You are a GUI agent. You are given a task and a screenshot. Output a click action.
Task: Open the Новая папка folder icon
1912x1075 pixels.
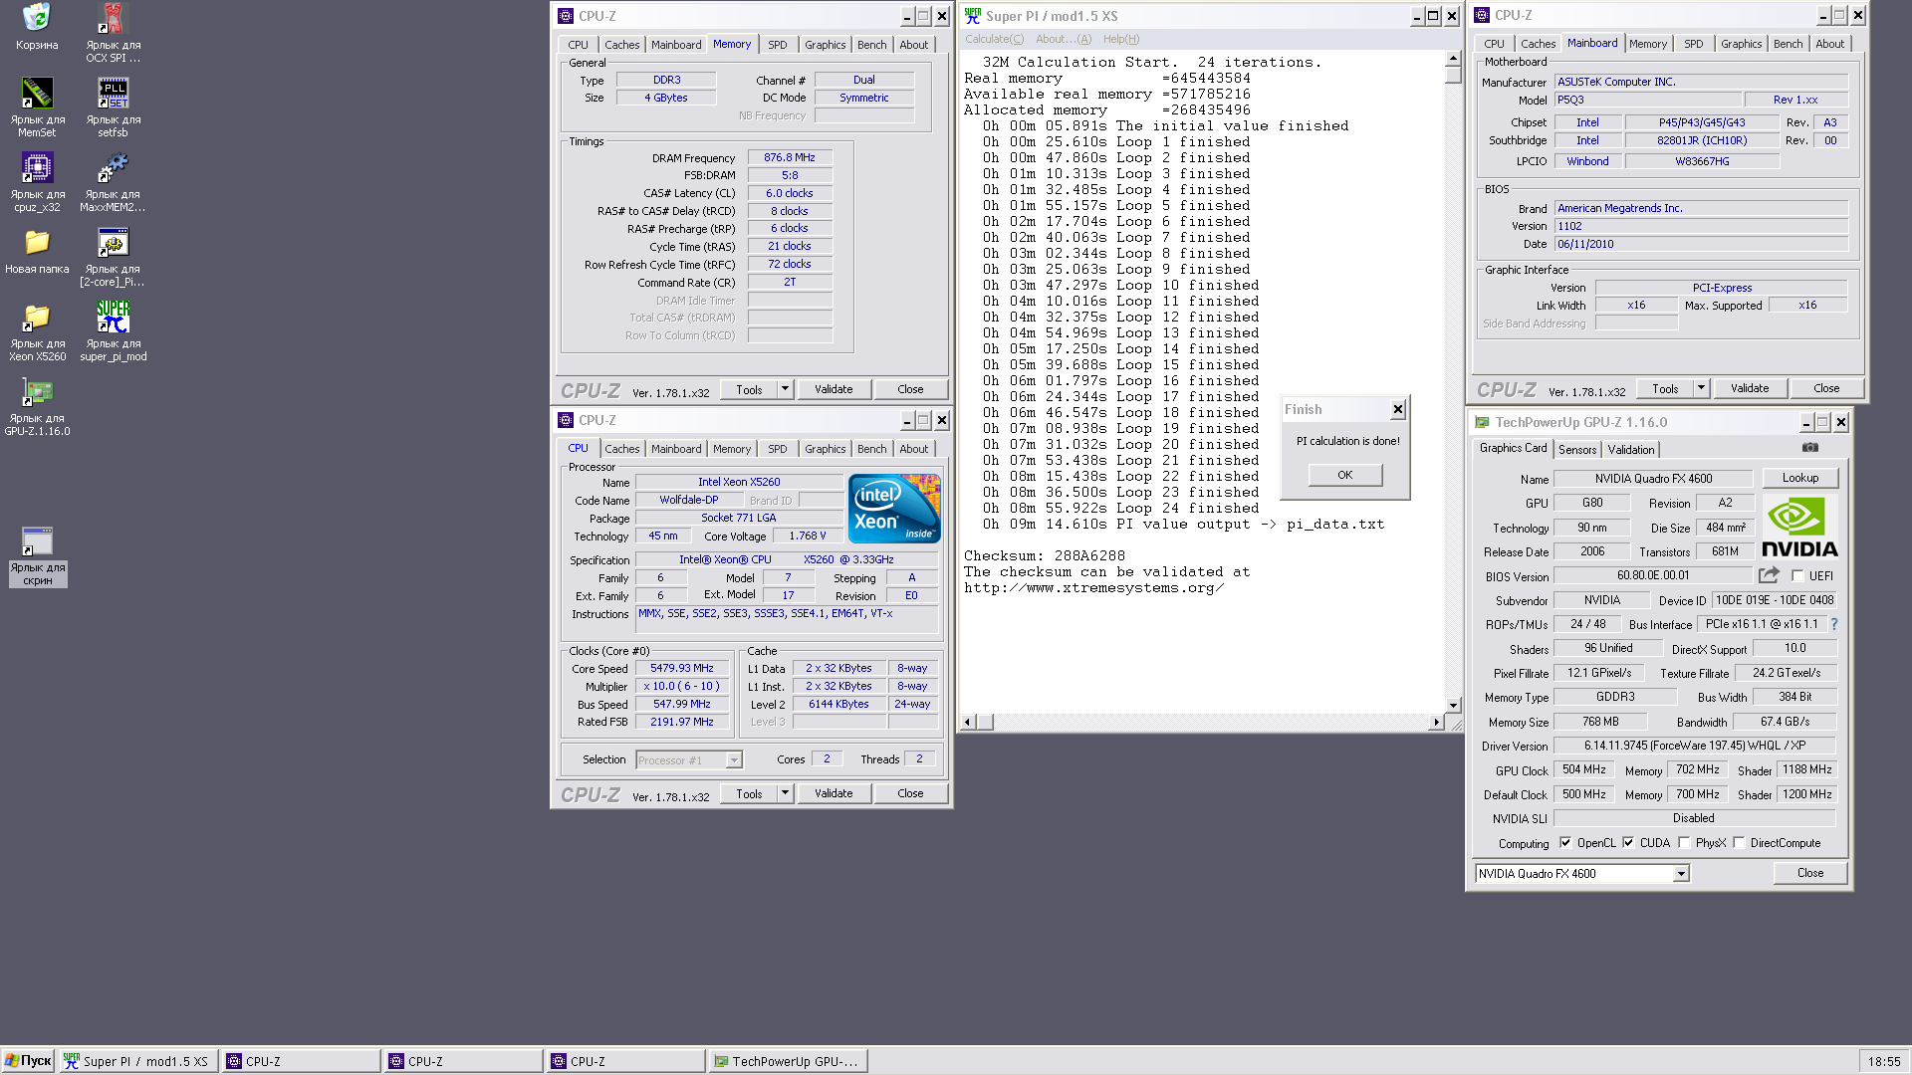tap(37, 242)
